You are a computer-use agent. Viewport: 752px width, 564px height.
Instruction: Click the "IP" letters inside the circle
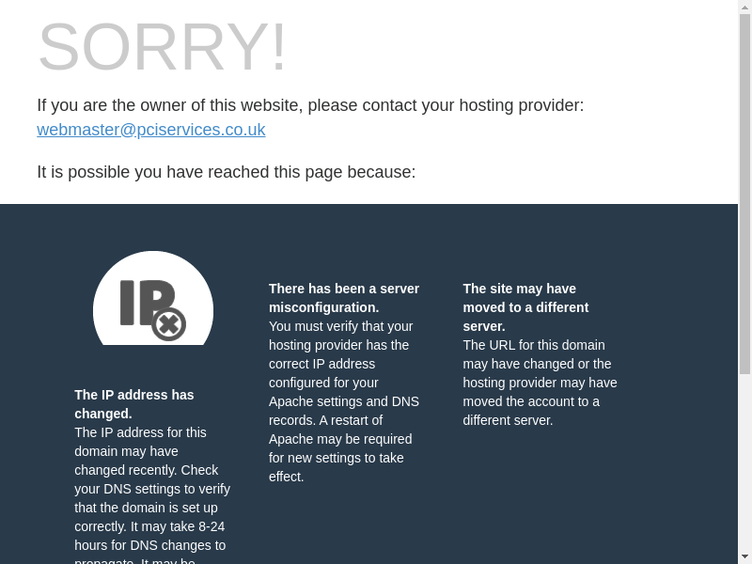pos(147,303)
